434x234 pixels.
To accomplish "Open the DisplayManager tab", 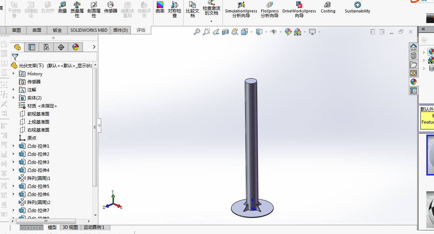I will click(76, 47).
